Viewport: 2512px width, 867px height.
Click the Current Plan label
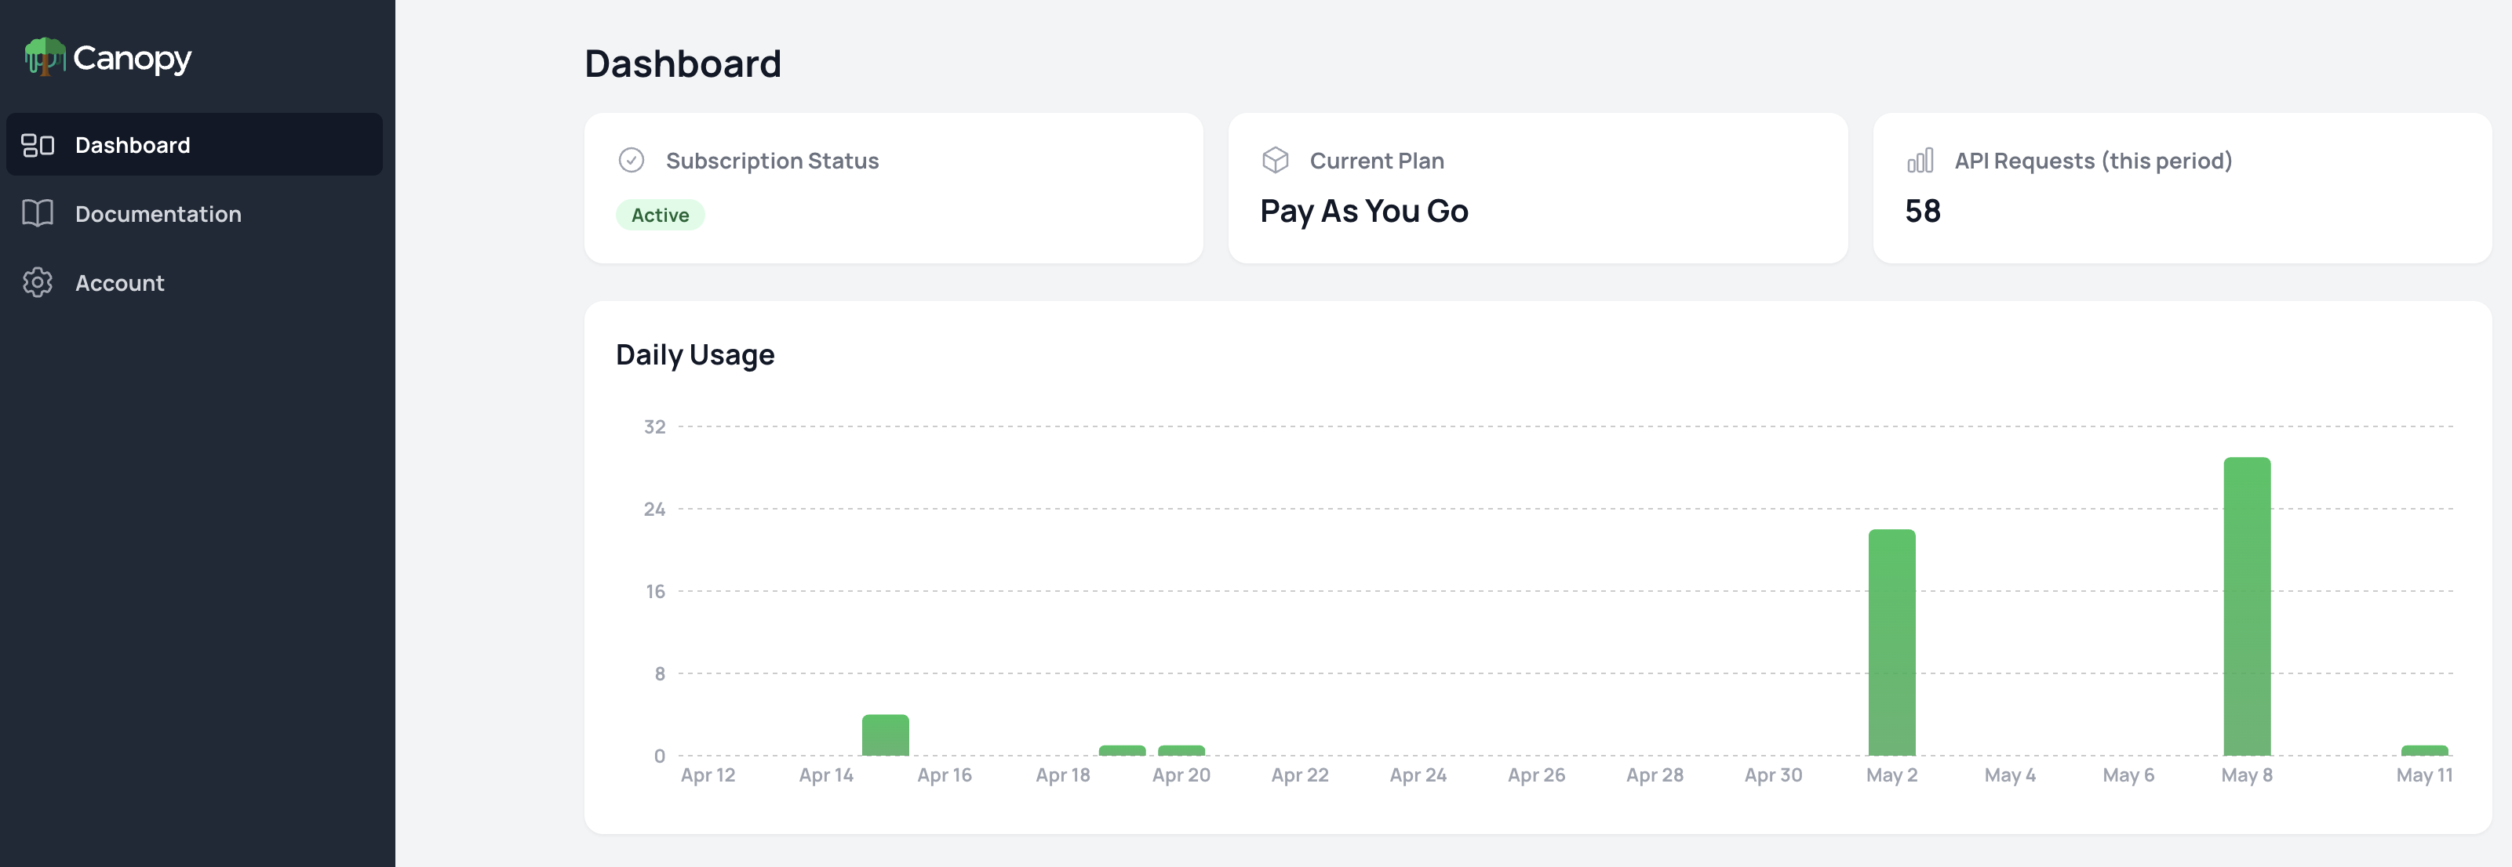[1376, 161]
